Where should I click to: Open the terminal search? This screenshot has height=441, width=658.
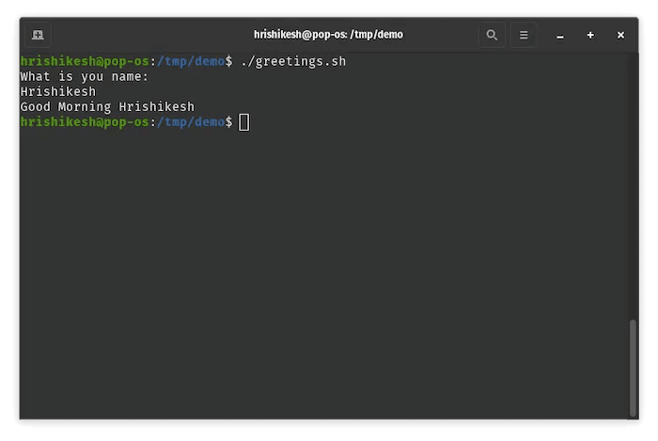(x=492, y=35)
